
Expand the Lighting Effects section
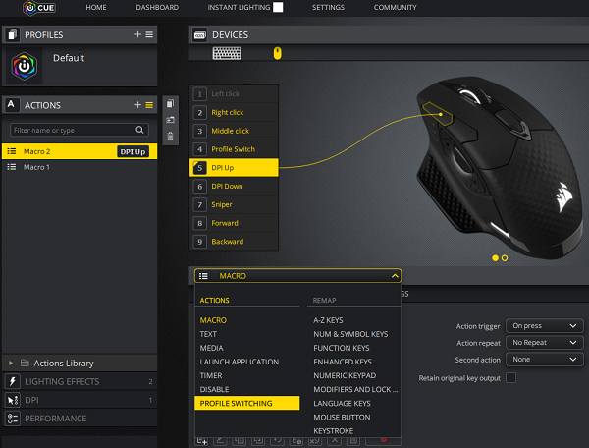click(x=80, y=381)
